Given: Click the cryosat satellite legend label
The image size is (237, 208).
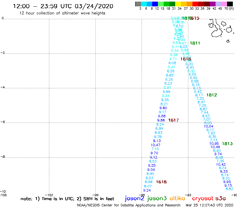Looking at the screenshot, I should click(203, 199).
